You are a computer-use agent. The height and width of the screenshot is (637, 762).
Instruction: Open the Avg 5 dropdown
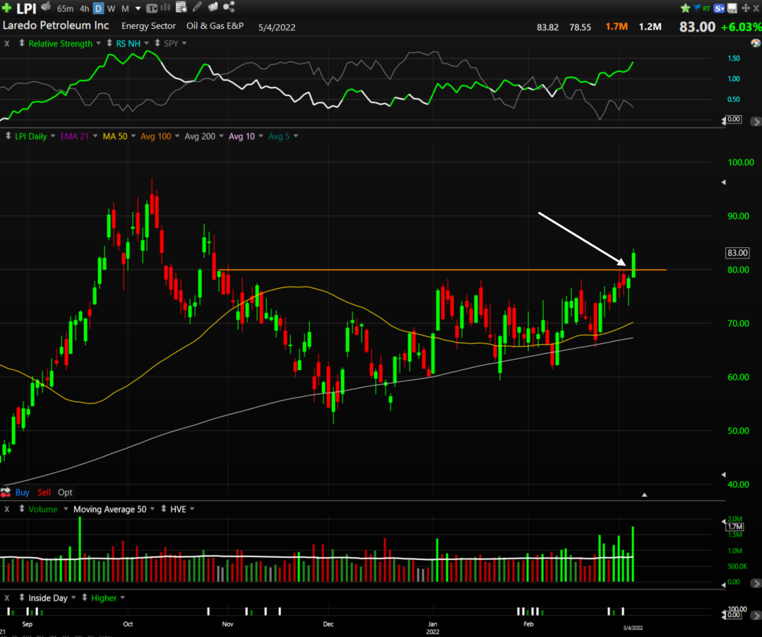296,136
